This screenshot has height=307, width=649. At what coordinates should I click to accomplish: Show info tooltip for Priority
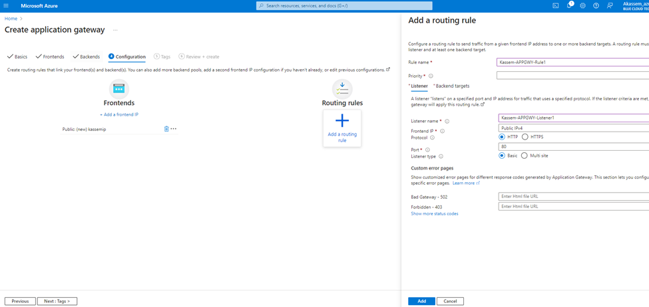pos(431,76)
